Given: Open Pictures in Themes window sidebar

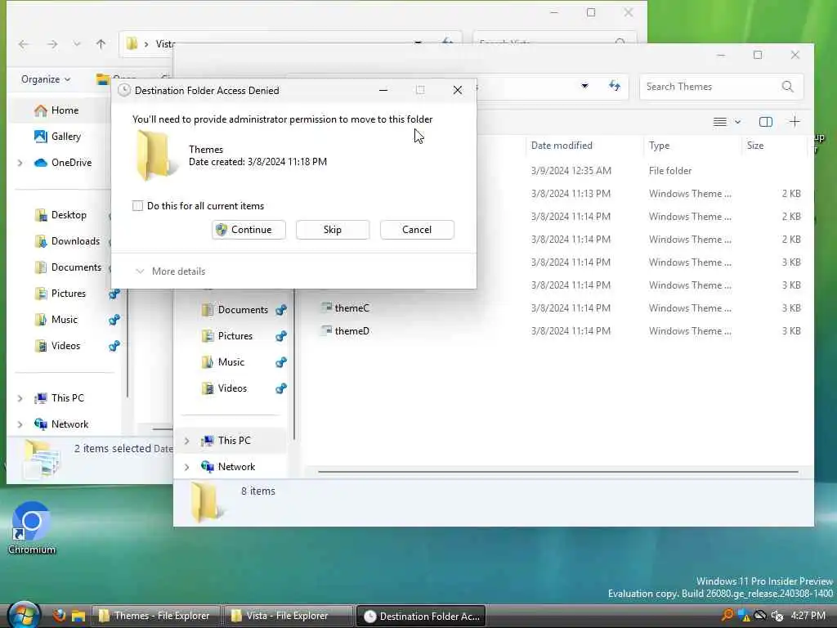Looking at the screenshot, I should click(x=235, y=336).
